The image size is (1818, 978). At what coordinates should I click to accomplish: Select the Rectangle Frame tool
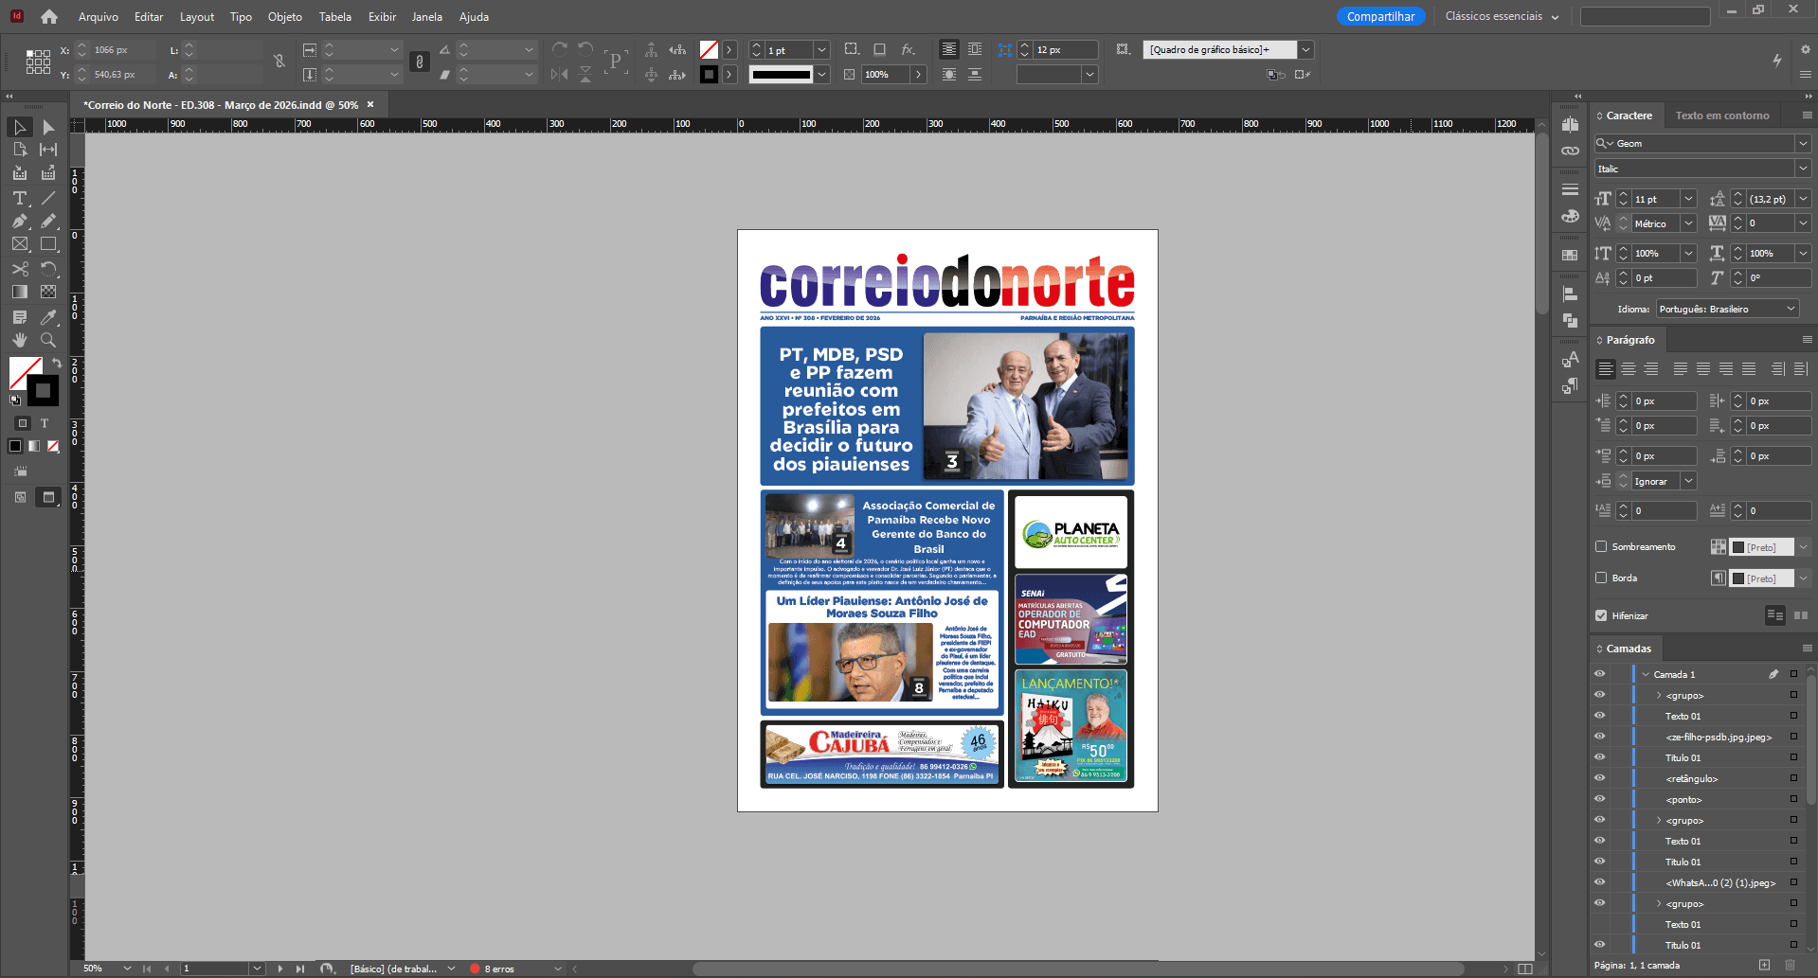[x=20, y=244]
